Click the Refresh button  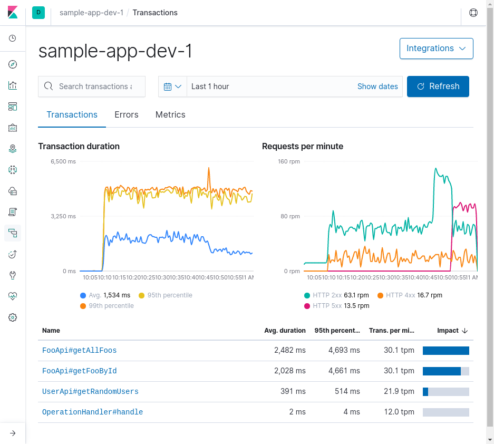(438, 86)
